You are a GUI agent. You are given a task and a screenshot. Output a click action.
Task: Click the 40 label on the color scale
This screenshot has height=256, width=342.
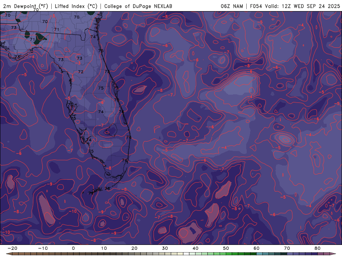point(195,248)
